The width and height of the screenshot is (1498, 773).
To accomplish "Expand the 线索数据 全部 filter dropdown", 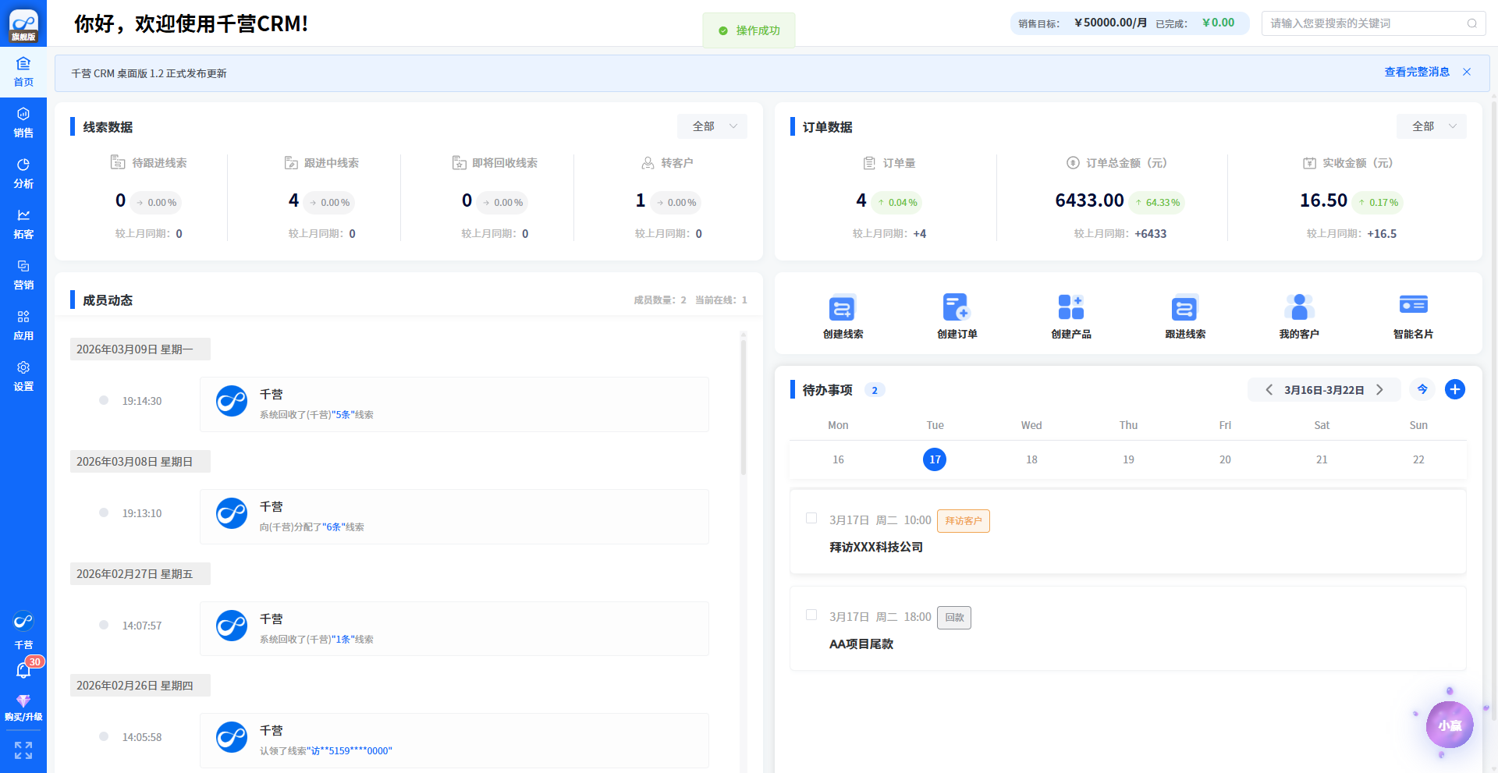I will tap(712, 126).
